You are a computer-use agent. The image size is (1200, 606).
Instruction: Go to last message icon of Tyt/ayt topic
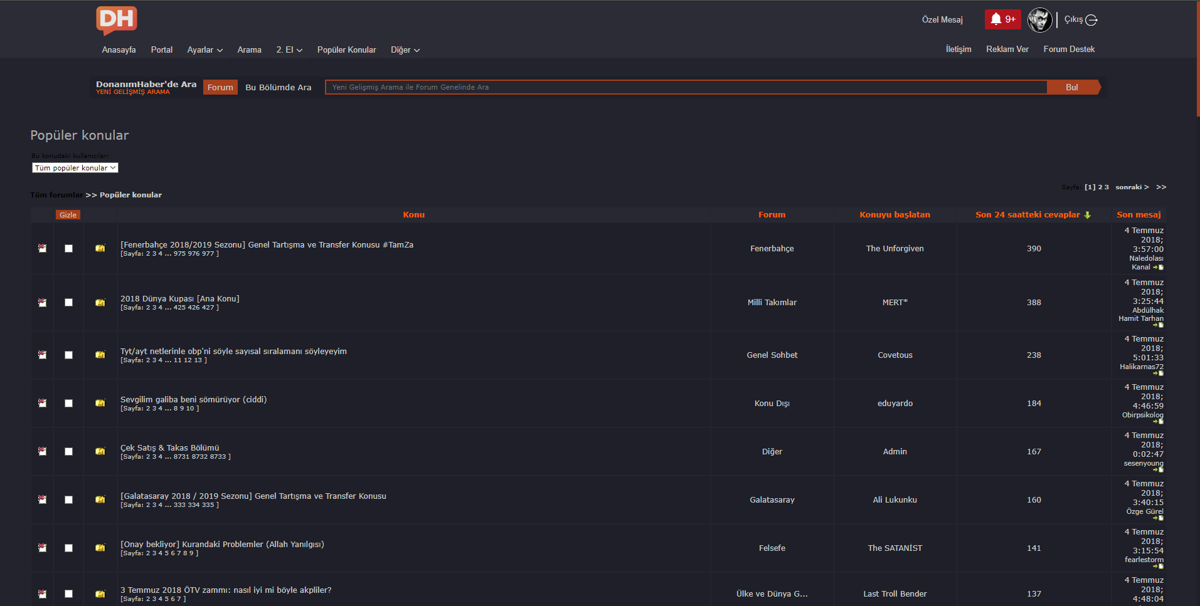coord(1158,374)
